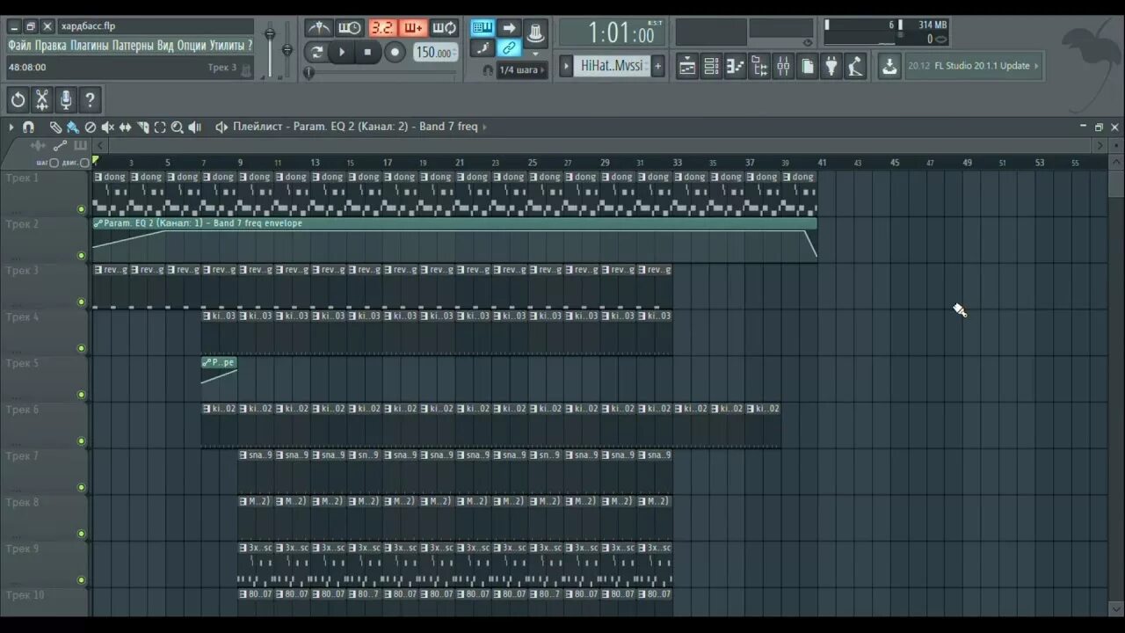
Task: Mute Трек 6 using its green dot
Action: (x=82, y=441)
